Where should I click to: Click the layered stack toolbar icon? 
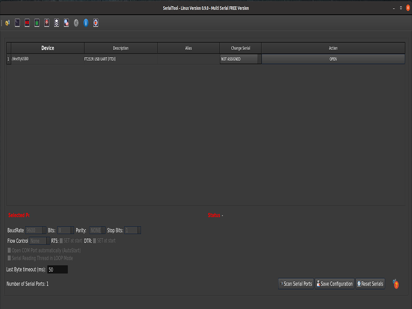[57, 23]
